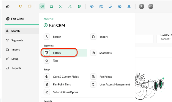
Task: Click the Fan CRM sidebar heading
Action: (15, 19)
